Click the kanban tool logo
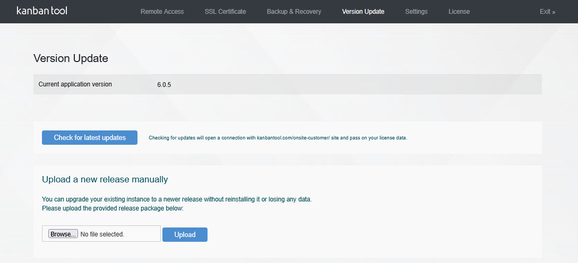The width and height of the screenshot is (578, 263). (x=42, y=11)
